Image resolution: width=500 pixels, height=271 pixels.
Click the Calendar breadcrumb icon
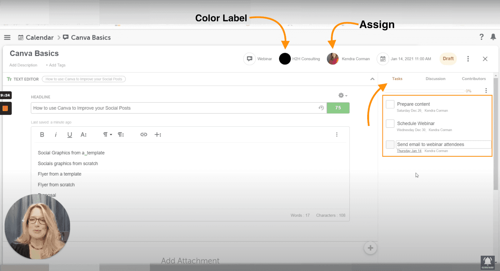21,37
